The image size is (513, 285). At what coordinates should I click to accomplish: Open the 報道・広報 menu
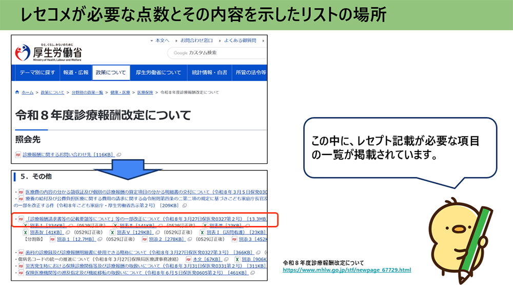76,73
